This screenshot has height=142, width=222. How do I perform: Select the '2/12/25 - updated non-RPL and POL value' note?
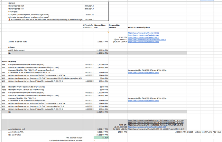pos(204,132)
